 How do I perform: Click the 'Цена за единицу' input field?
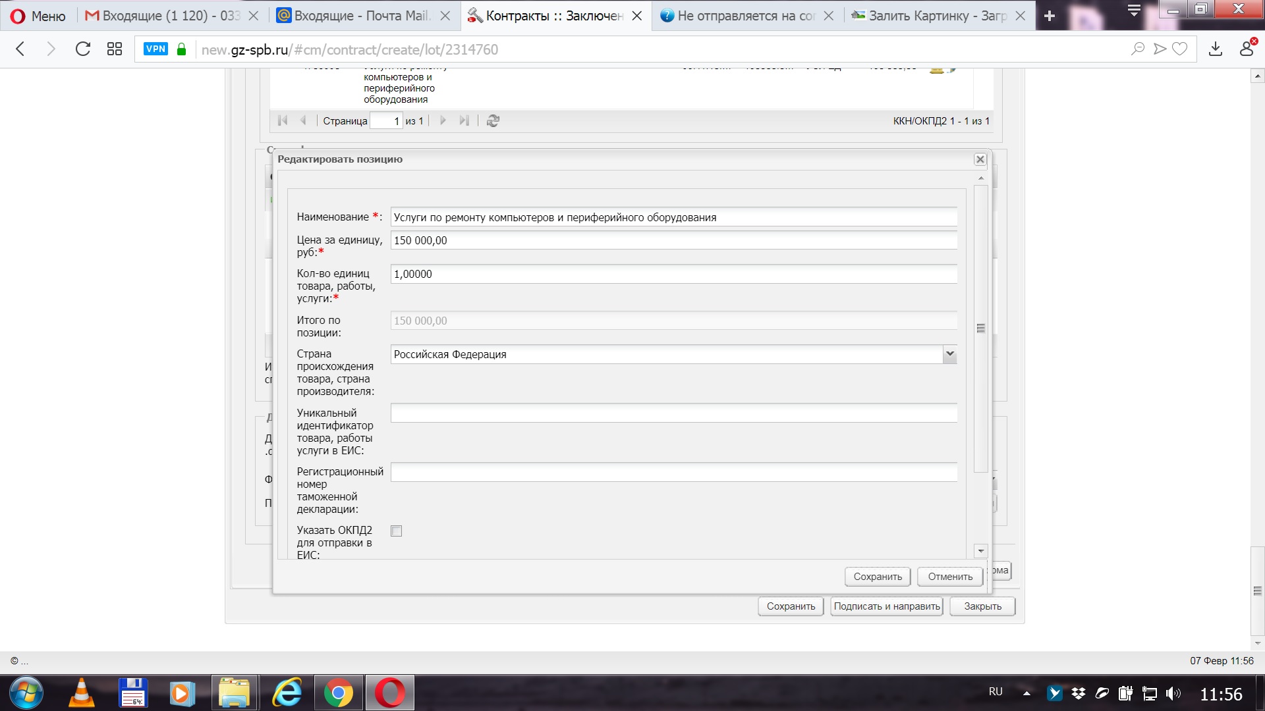pyautogui.click(x=673, y=240)
